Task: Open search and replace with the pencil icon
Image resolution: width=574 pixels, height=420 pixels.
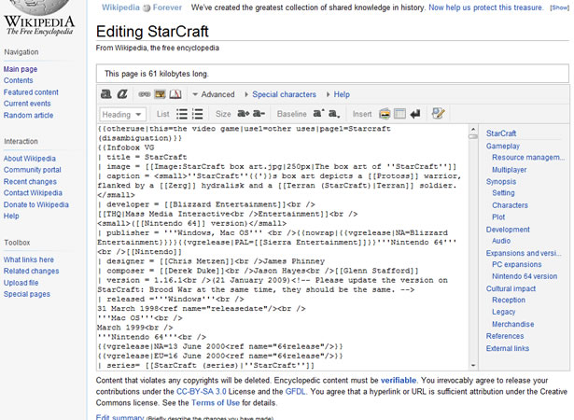Action: click(438, 114)
